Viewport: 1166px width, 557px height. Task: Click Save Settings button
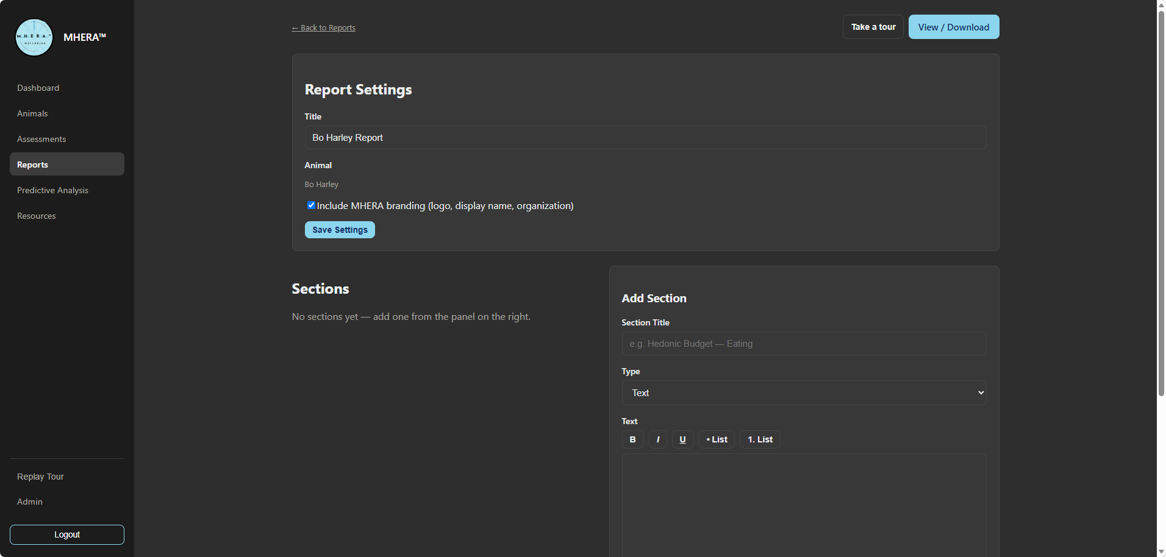[340, 230]
